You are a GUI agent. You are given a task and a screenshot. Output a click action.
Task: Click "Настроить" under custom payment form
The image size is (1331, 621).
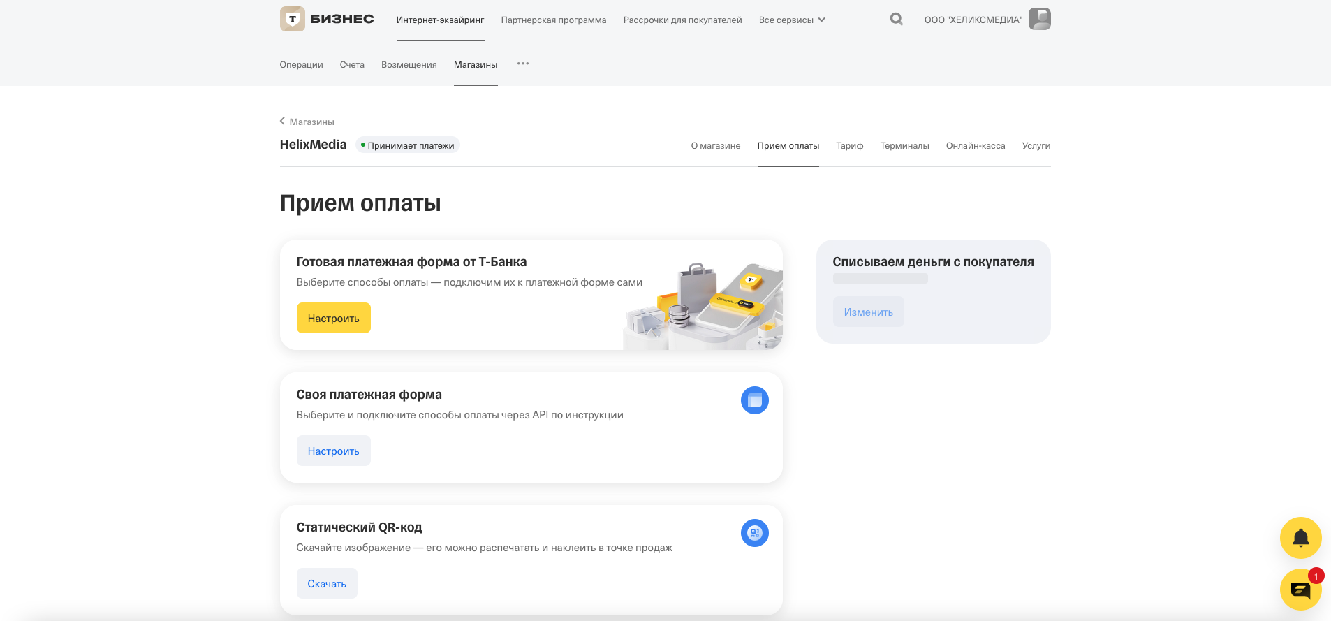point(333,451)
